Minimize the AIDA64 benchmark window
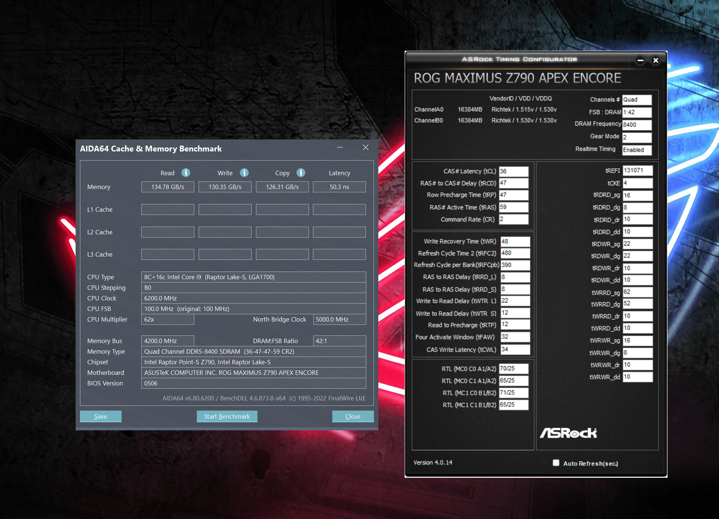Screen dimensions: 719x519 [340, 147]
